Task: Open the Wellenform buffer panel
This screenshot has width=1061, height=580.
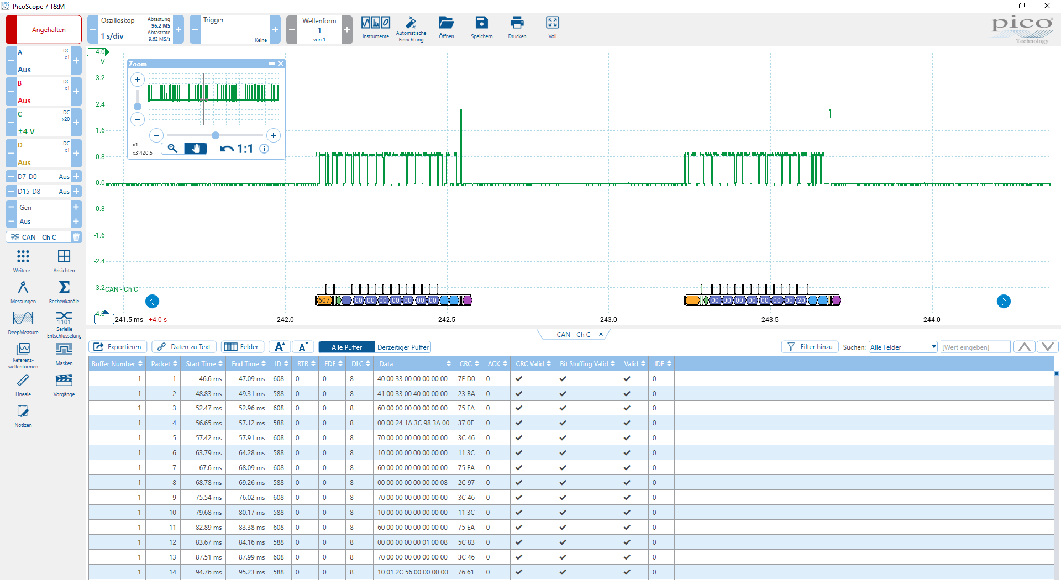Action: [x=319, y=30]
